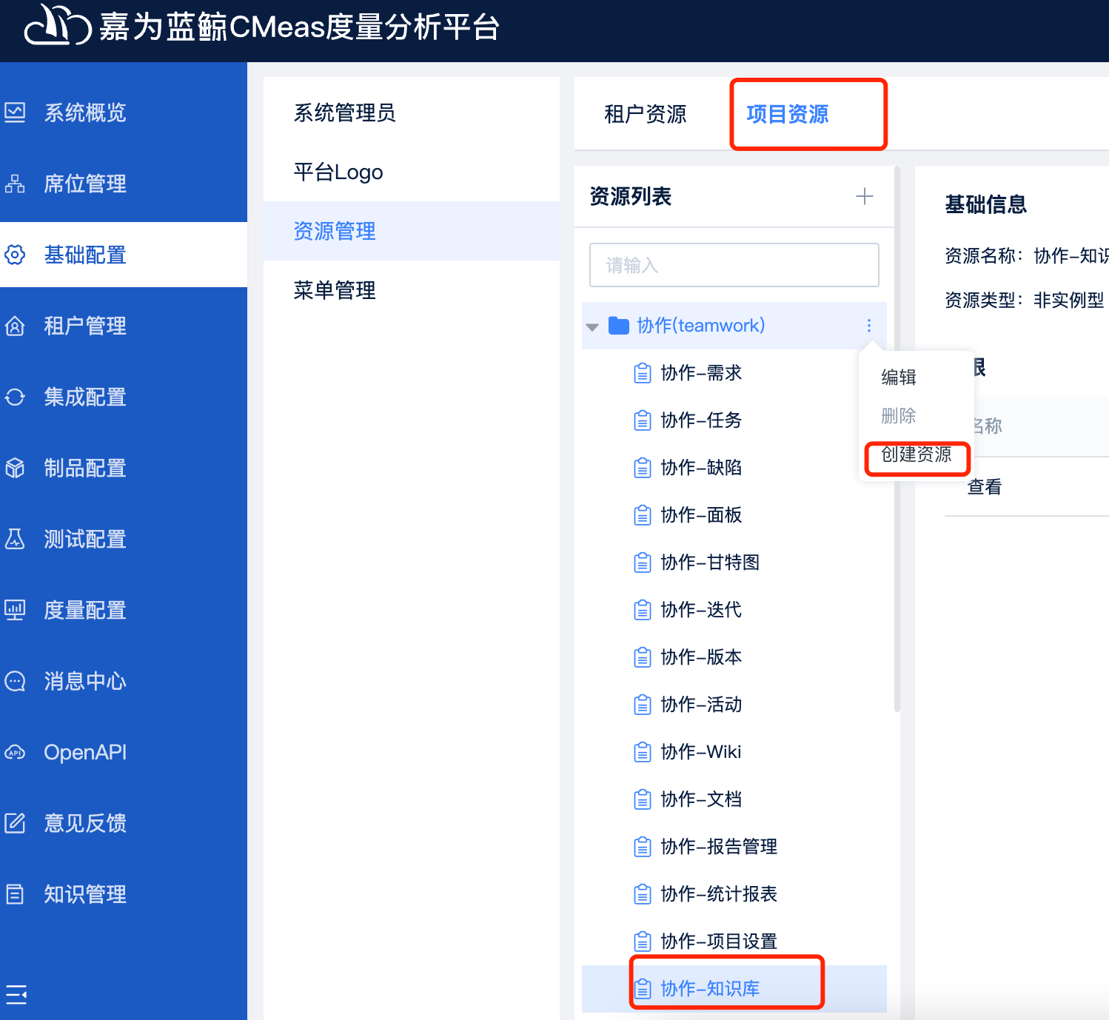Viewport: 1109px width, 1020px height.
Task: Select the 协作–迭代 resource
Action: 734,610
